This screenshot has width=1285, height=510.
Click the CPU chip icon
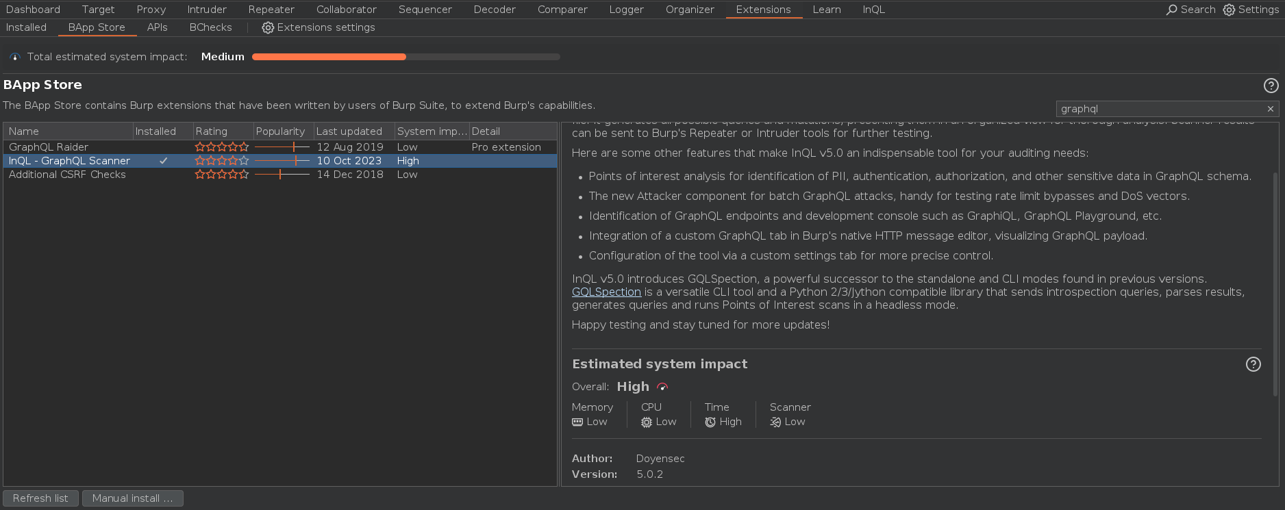coord(647,422)
